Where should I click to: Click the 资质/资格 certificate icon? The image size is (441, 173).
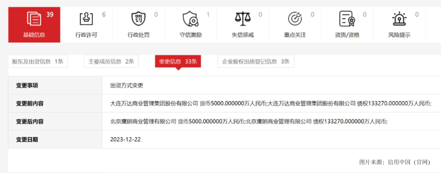347,19
